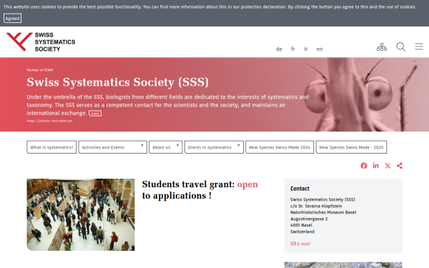Open the Swiss Systematics Society logo home link
This screenshot has width=429, height=268.
(x=41, y=42)
